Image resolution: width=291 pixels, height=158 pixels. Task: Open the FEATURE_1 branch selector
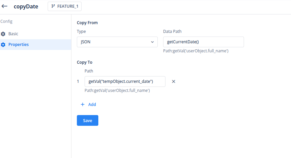click(x=64, y=6)
